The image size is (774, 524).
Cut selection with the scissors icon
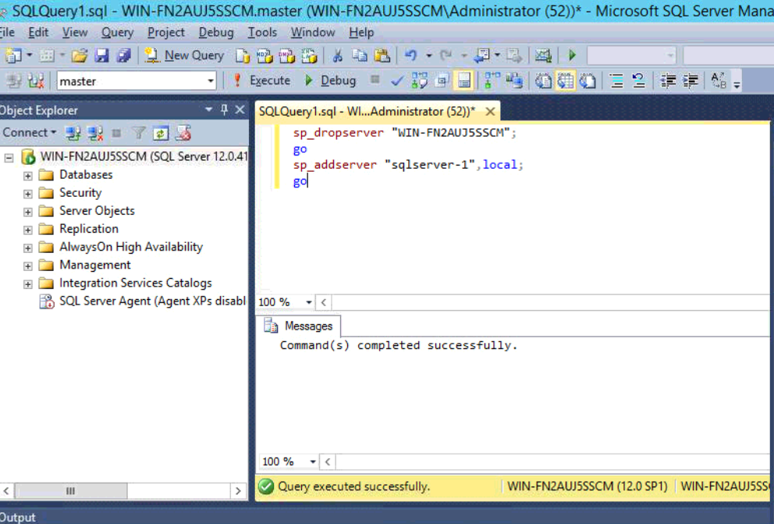click(x=338, y=55)
